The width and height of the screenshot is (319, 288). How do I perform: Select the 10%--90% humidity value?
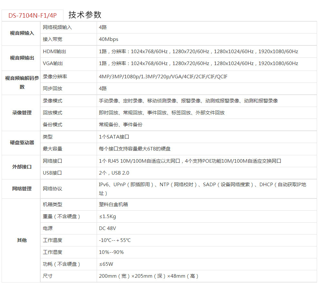(111, 253)
